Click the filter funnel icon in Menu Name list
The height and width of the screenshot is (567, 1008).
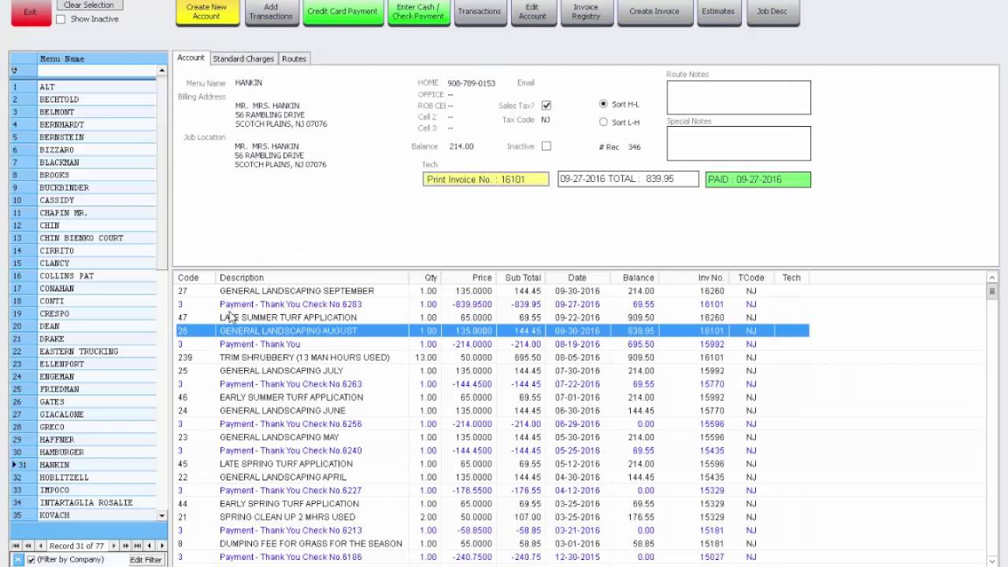click(13, 71)
